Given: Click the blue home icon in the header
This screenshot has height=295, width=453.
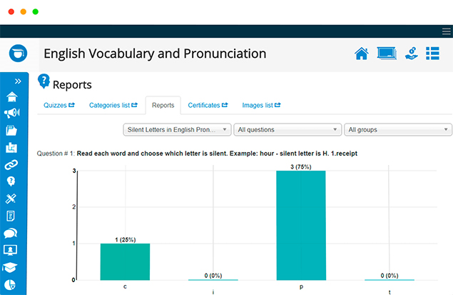Looking at the screenshot, I should click(362, 54).
